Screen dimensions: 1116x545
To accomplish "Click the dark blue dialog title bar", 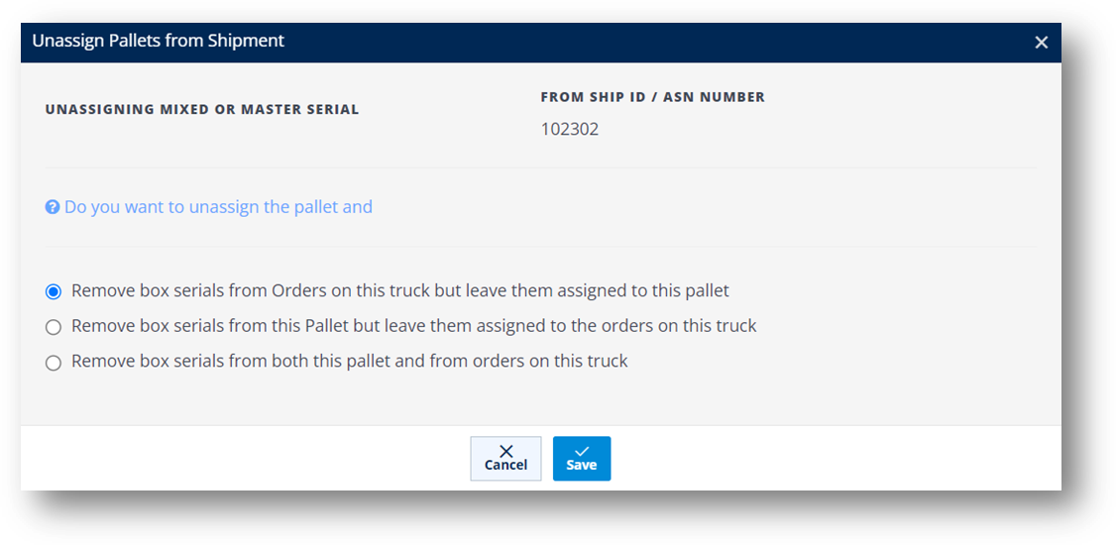I will click(541, 43).
